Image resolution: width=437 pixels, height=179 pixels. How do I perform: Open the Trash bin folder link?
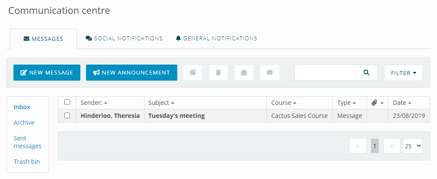coord(27,162)
